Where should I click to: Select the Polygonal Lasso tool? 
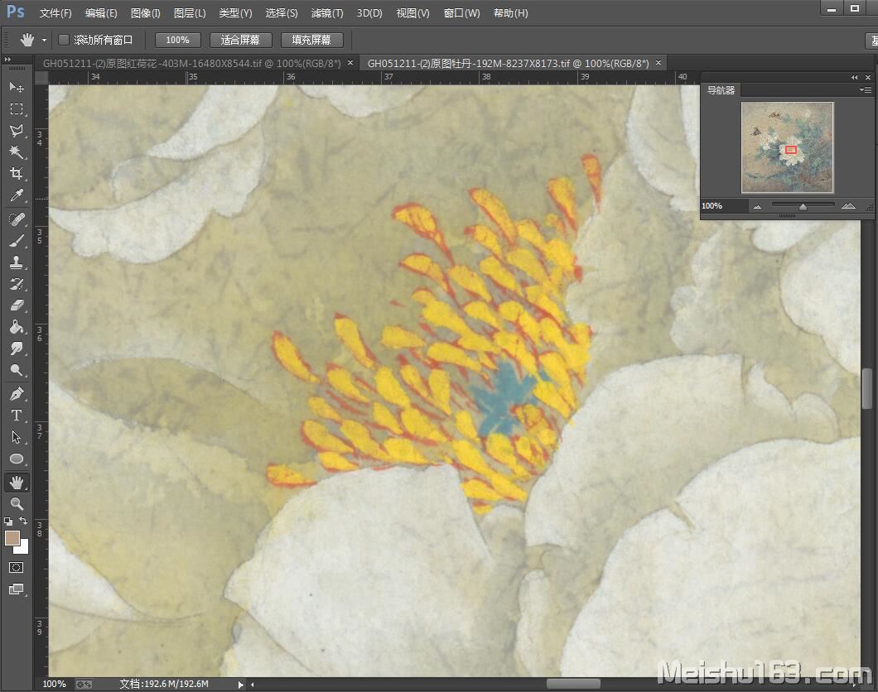(17, 130)
